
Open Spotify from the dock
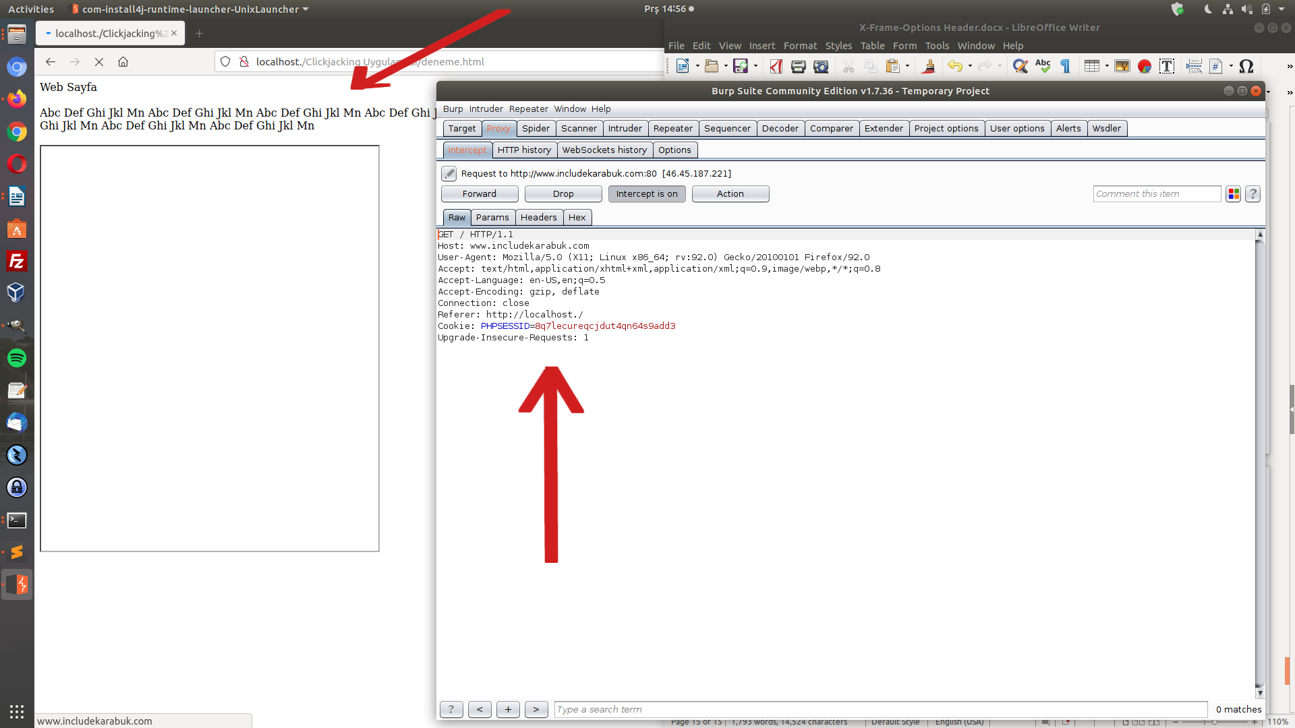pyautogui.click(x=17, y=358)
